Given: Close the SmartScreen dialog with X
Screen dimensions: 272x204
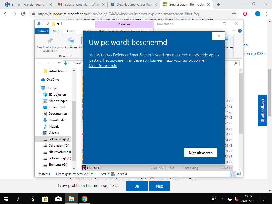Looking at the screenshot, I should 219,36.
